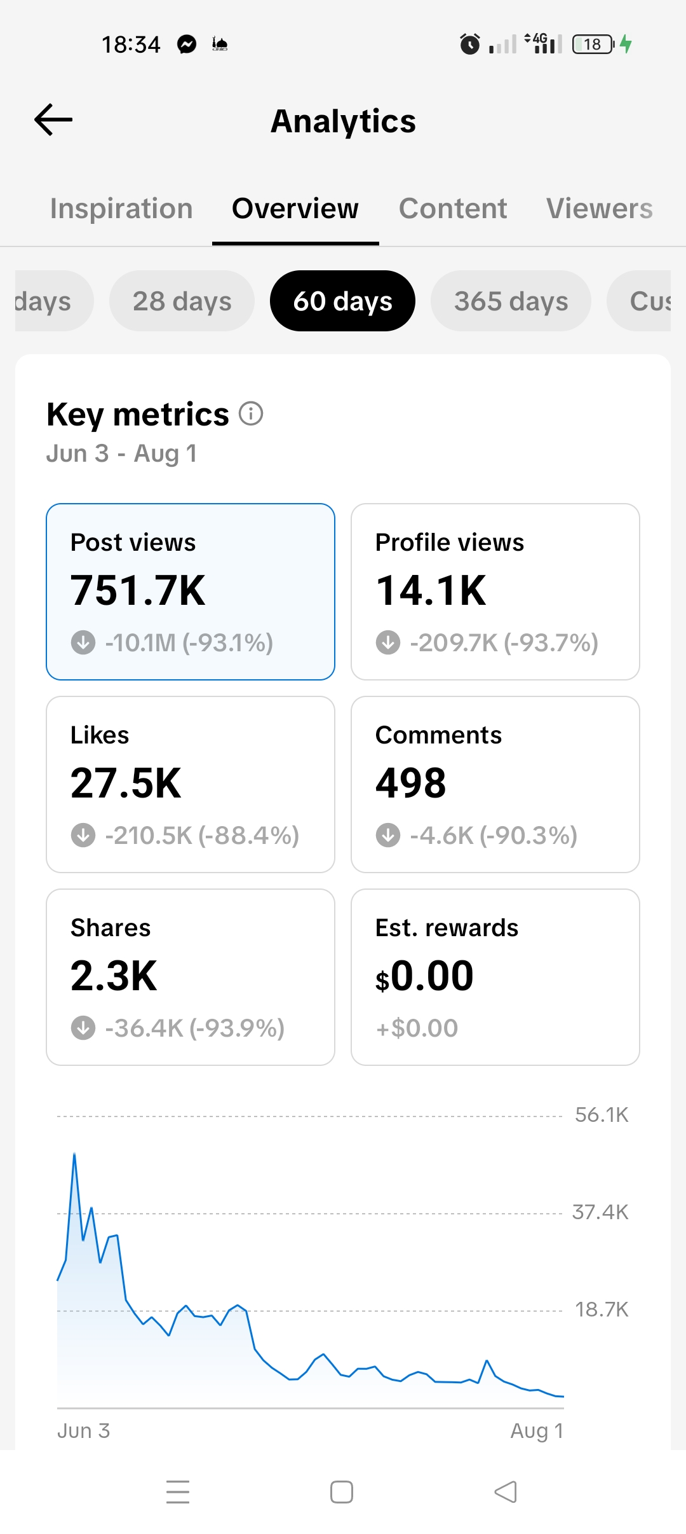This screenshot has height=1534, width=686.
Task: Select the 365 days range chip
Action: (x=511, y=301)
